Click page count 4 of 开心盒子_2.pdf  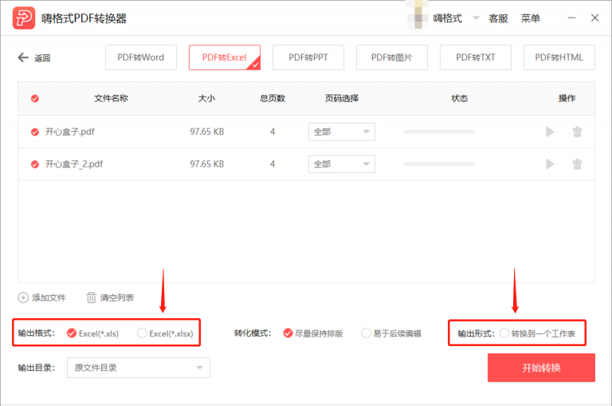tap(273, 164)
